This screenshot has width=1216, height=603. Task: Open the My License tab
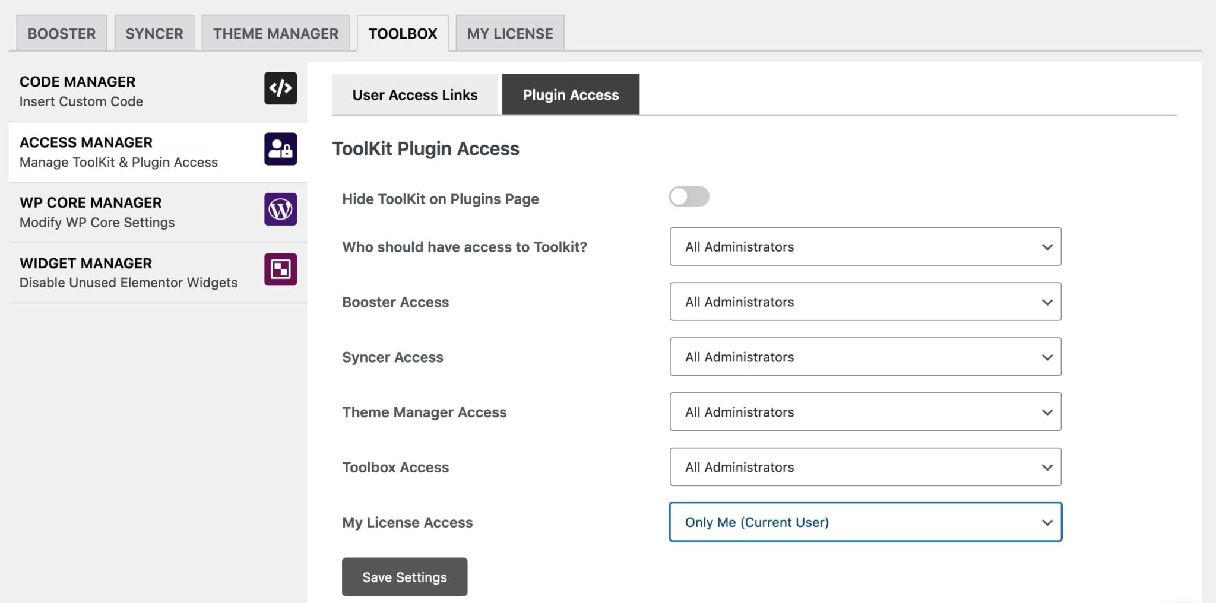click(x=509, y=33)
